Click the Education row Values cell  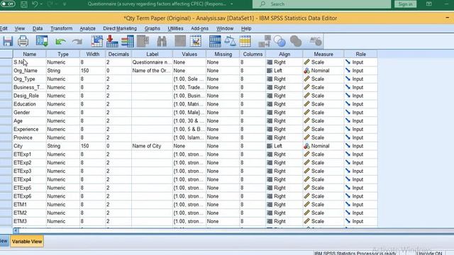coord(189,104)
